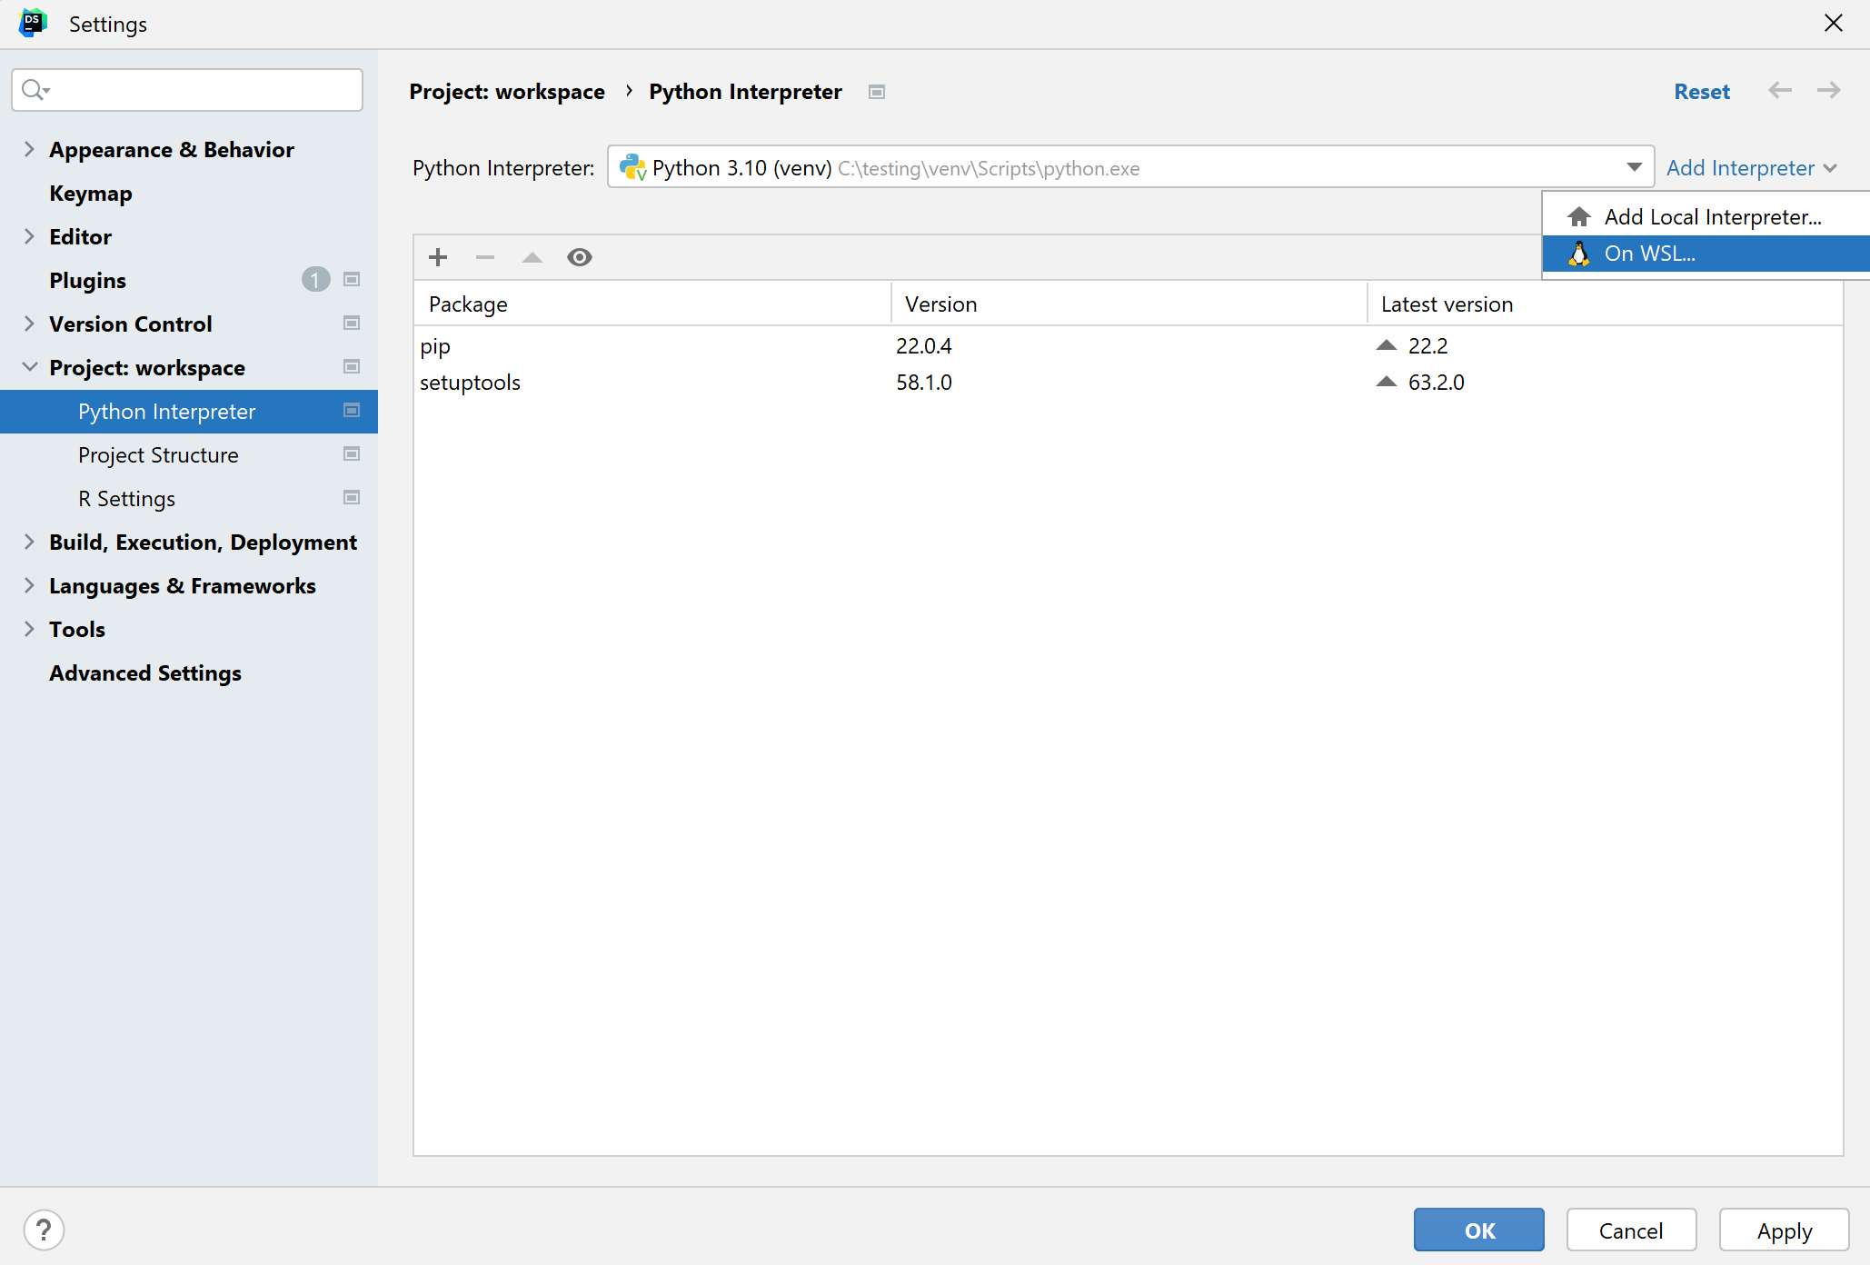Select the setuptools package row
1870x1265 pixels.
tap(470, 382)
